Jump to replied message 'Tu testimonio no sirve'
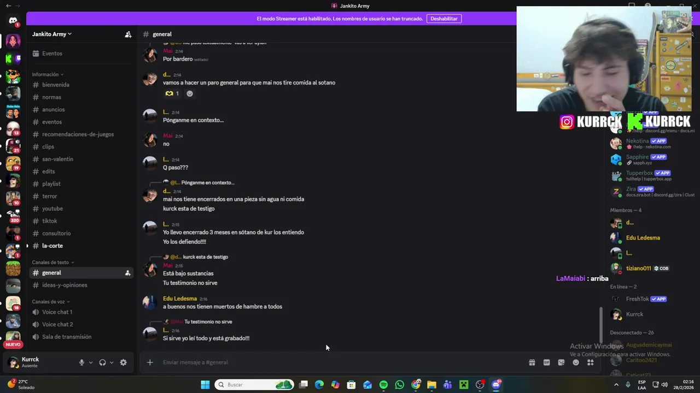This screenshot has height=393, width=700. (x=208, y=322)
